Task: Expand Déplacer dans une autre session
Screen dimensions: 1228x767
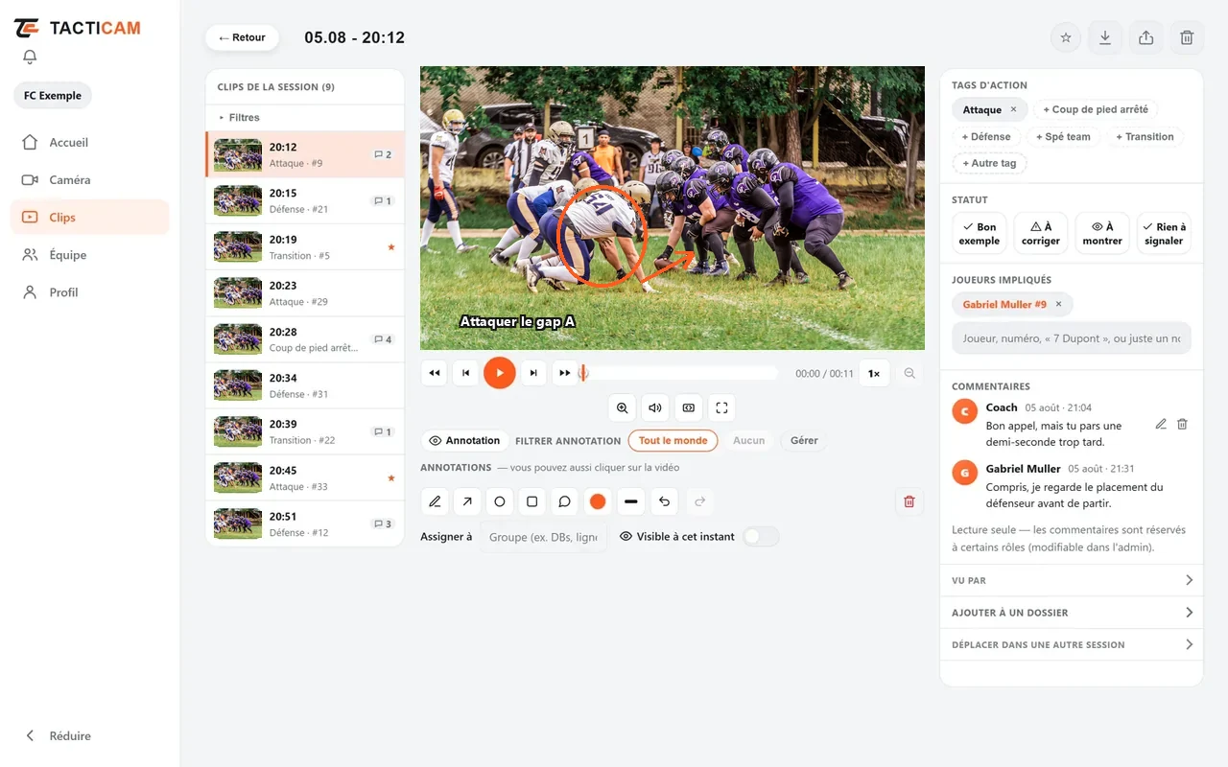Action: 1071,644
